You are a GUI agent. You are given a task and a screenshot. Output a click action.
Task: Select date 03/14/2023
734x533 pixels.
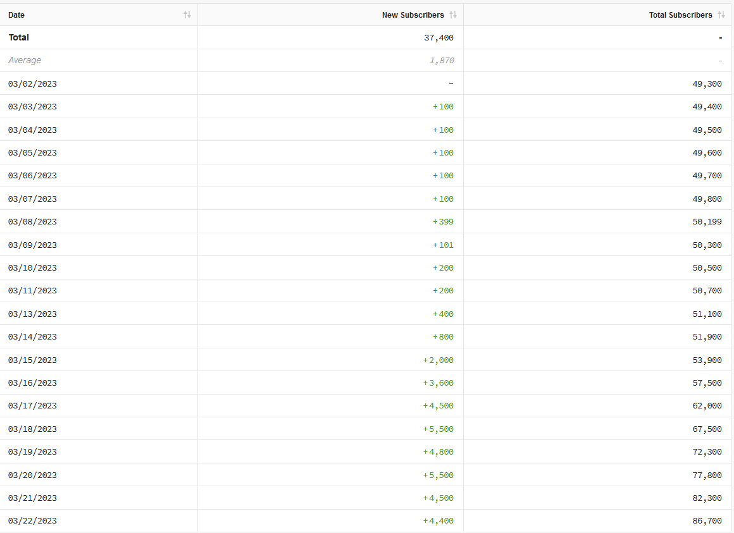pos(32,337)
